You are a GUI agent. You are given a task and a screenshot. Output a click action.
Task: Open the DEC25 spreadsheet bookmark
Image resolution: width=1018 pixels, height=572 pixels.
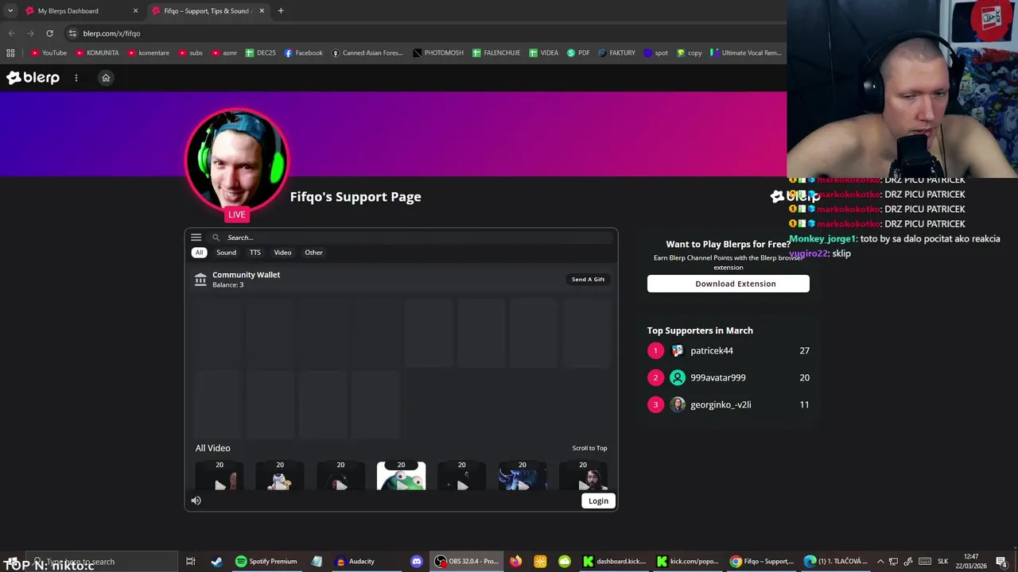[261, 53]
